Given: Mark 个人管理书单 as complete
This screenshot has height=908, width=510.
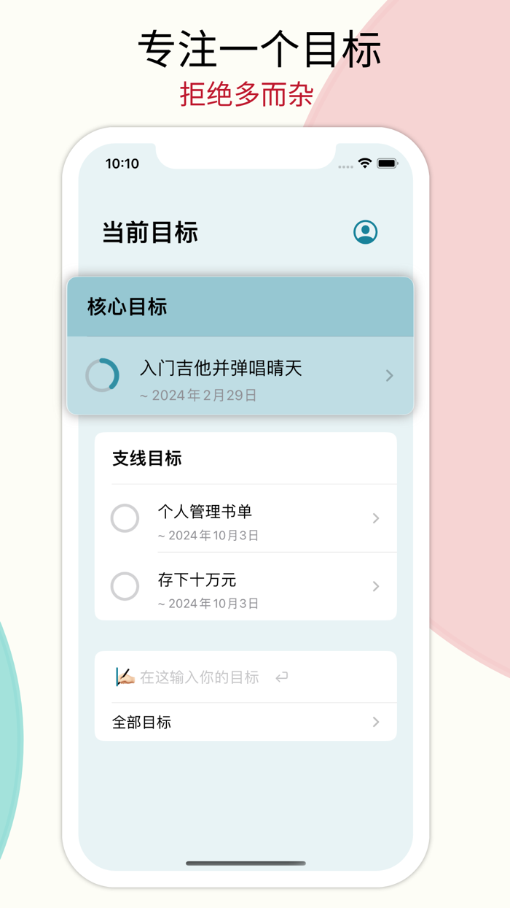Looking at the screenshot, I should coord(125,518).
